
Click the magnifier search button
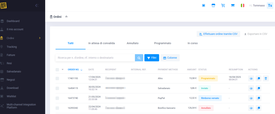click(139, 58)
